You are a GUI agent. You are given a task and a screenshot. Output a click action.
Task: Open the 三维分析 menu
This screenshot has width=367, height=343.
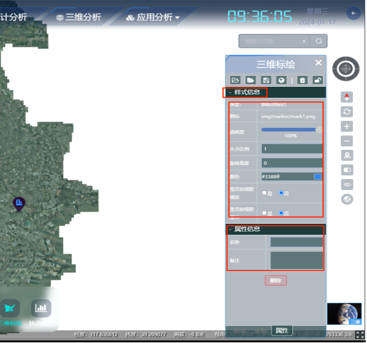pos(79,17)
